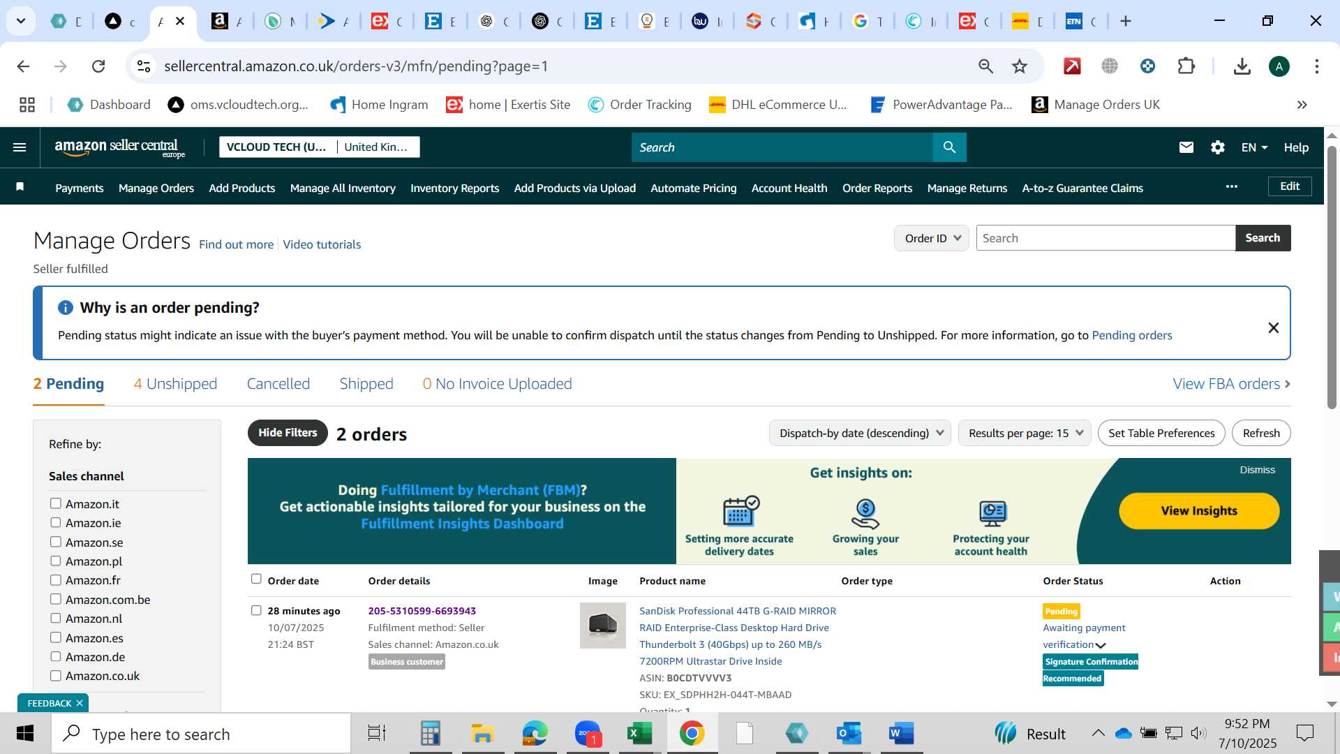Open the Calculator from the taskbar
Image resolution: width=1340 pixels, height=754 pixels.
[430, 734]
